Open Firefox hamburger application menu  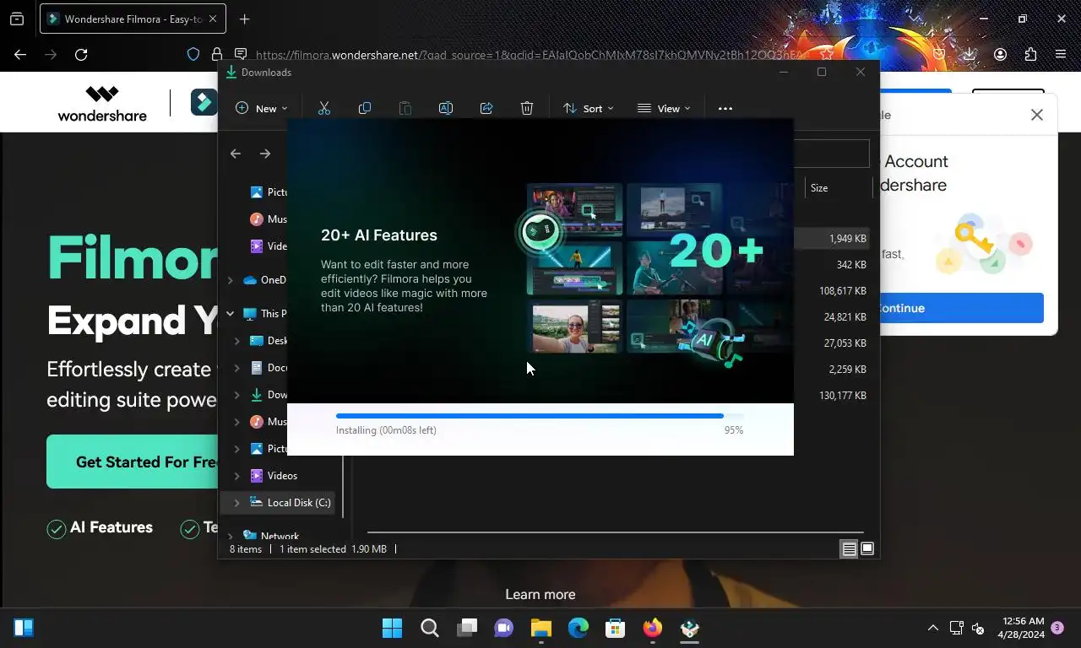1061,55
